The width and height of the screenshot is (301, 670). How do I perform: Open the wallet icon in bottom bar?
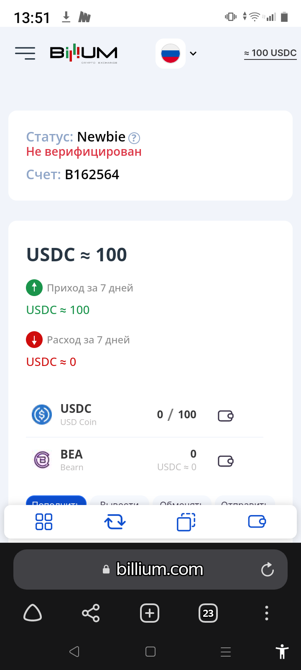[x=257, y=522]
